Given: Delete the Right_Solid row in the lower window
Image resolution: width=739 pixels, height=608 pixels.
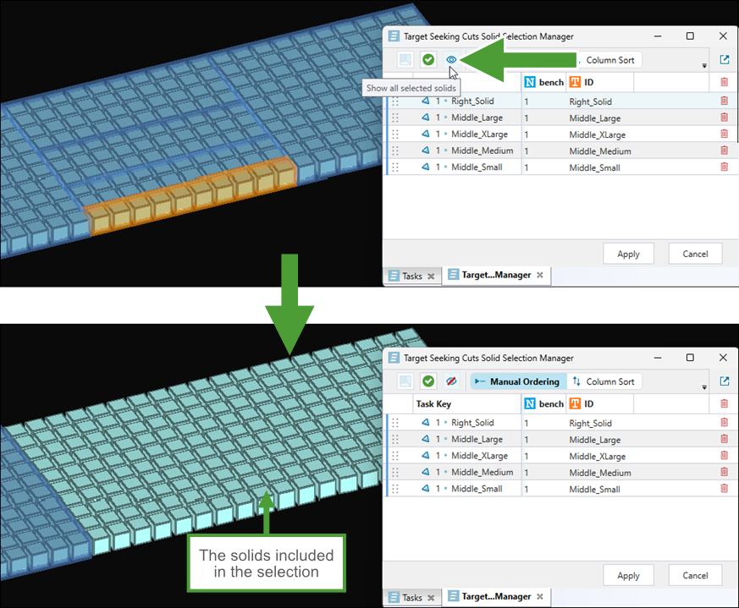Looking at the screenshot, I should pyautogui.click(x=725, y=423).
